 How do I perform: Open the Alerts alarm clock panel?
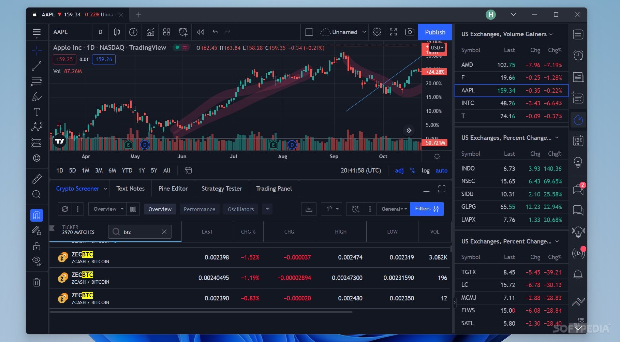pyautogui.click(x=578, y=56)
